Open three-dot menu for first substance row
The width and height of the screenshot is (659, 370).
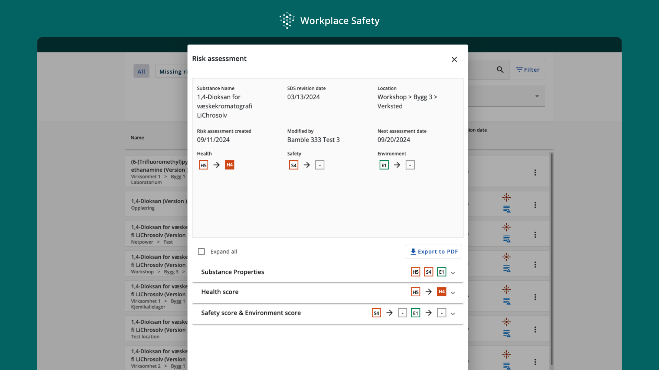535,173
